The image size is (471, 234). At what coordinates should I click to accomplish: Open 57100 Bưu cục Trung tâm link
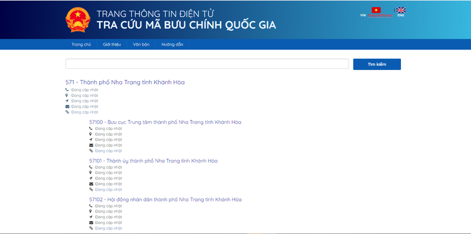[165, 122]
